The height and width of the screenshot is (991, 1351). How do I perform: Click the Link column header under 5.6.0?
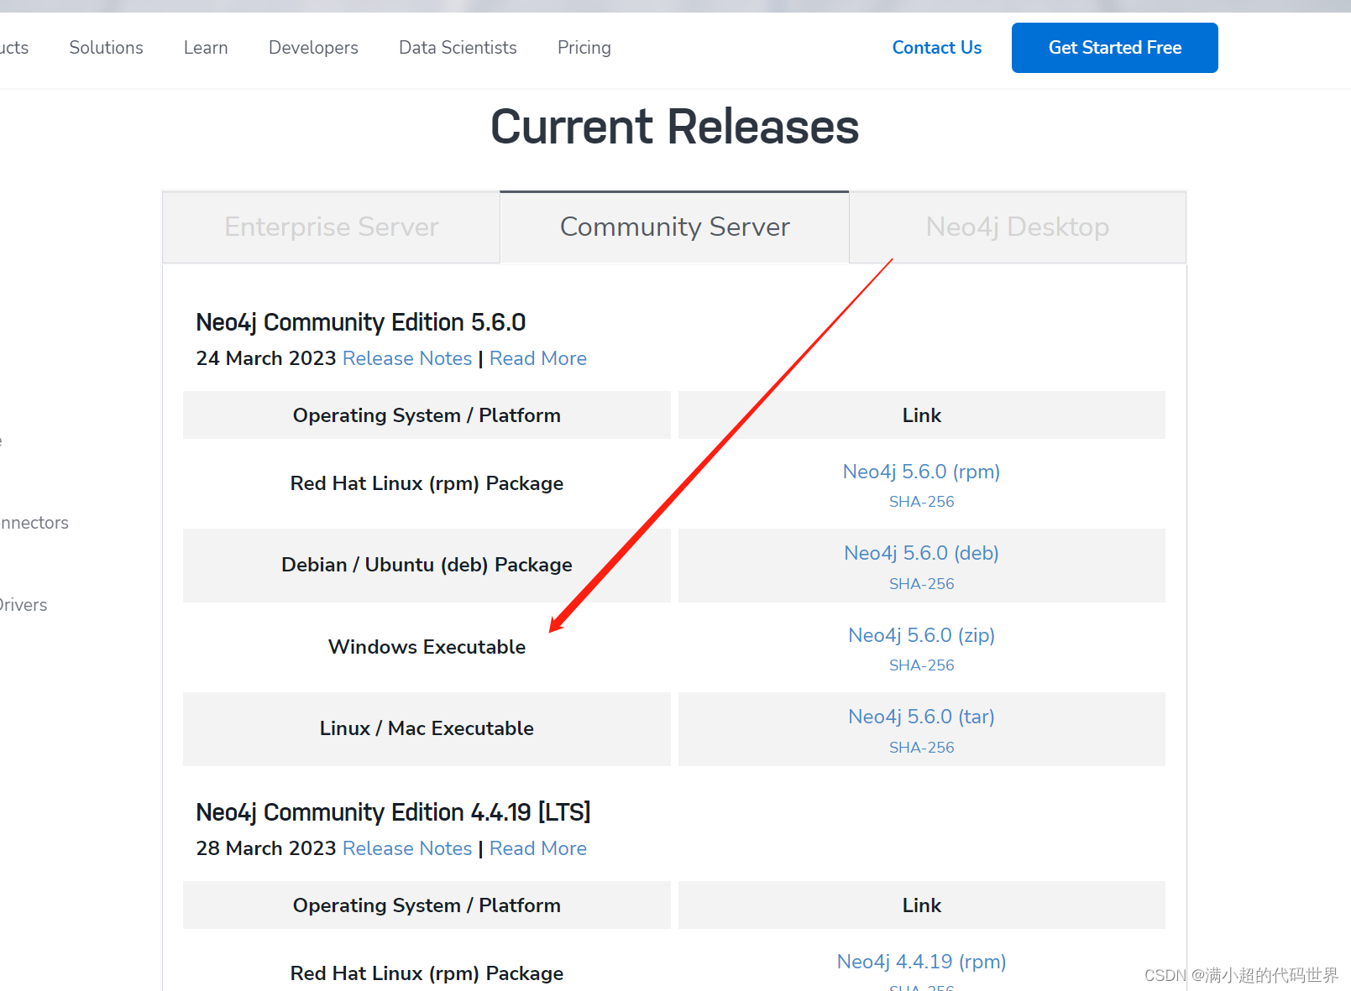[x=922, y=415]
